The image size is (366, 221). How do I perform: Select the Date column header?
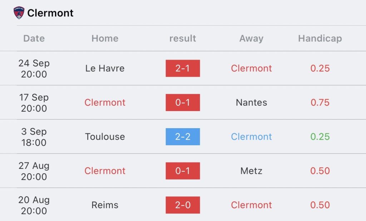34,39
